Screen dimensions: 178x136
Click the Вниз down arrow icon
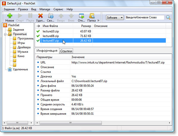pos(71,16)
